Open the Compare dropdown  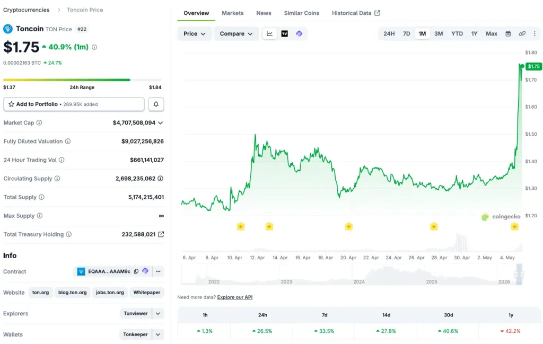[x=236, y=33]
